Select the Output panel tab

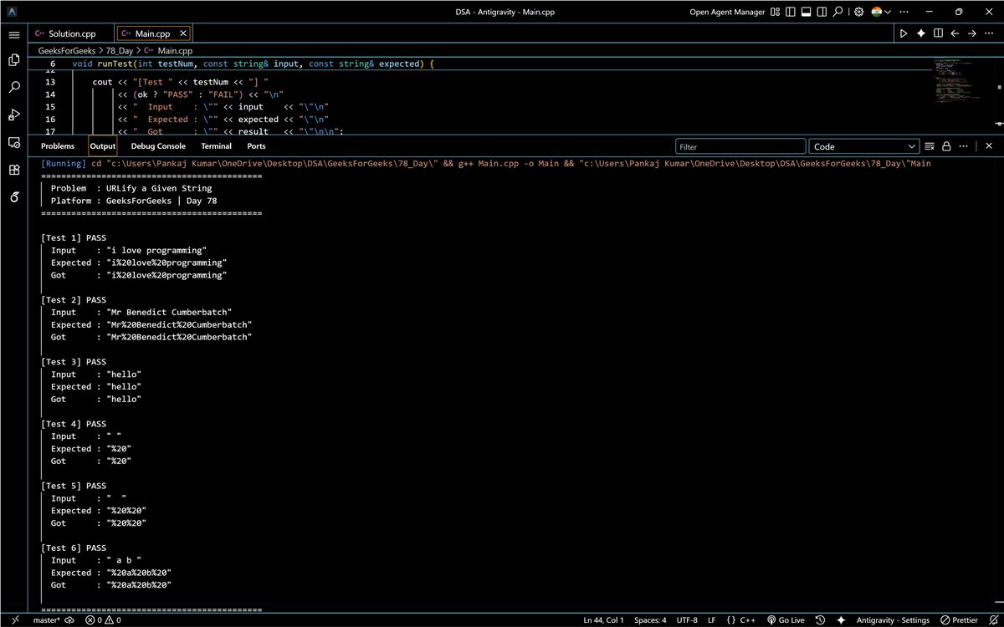(103, 146)
